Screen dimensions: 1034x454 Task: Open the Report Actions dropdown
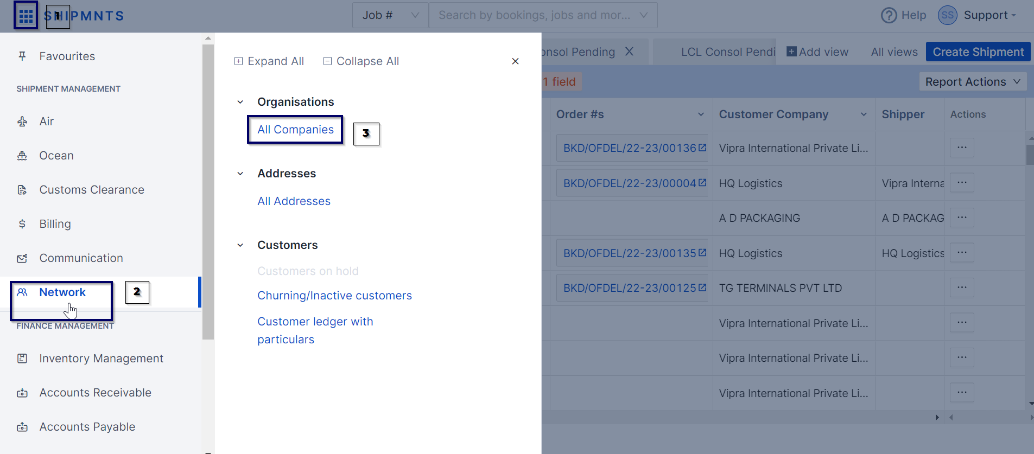pyautogui.click(x=973, y=81)
